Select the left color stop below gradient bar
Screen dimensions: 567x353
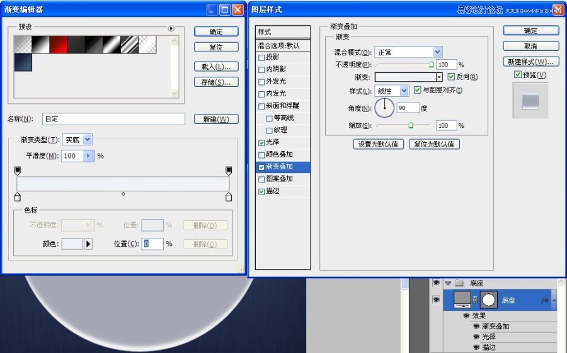18,197
